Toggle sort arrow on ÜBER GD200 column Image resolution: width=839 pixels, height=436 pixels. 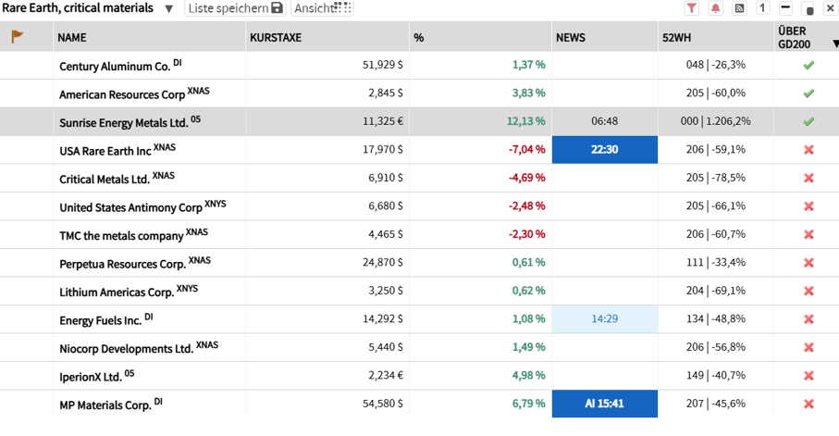(x=834, y=44)
